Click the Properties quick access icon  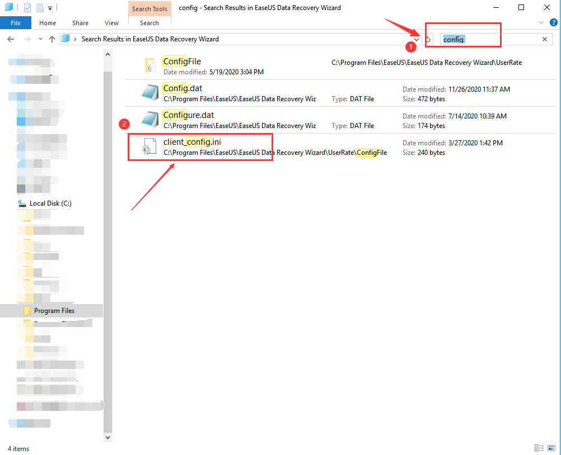pyautogui.click(x=27, y=7)
